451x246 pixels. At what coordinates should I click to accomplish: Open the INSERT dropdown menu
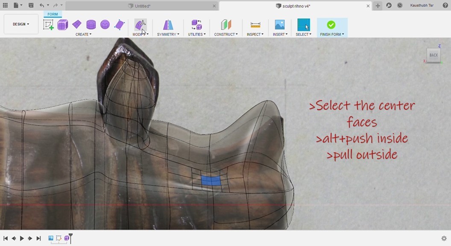(x=280, y=34)
